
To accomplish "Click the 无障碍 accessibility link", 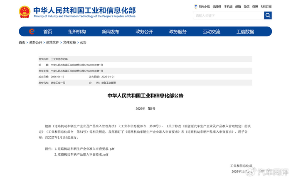I will [x=217, y=7].
